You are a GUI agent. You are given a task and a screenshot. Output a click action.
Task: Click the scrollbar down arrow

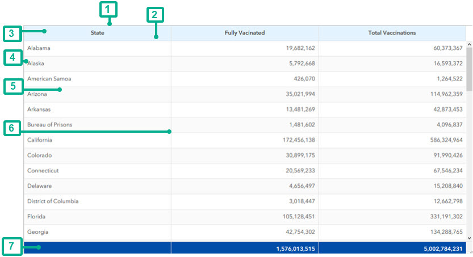[468, 238]
